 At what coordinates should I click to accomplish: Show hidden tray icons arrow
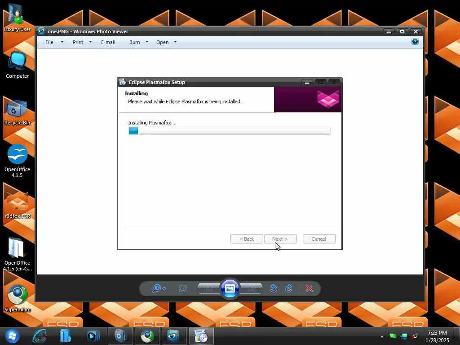382,336
